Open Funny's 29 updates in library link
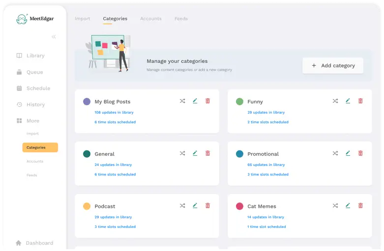384x251 pixels. [x=266, y=112]
